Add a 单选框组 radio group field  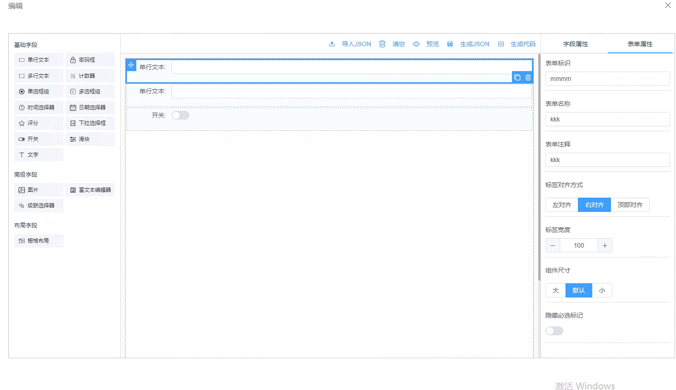click(x=39, y=92)
